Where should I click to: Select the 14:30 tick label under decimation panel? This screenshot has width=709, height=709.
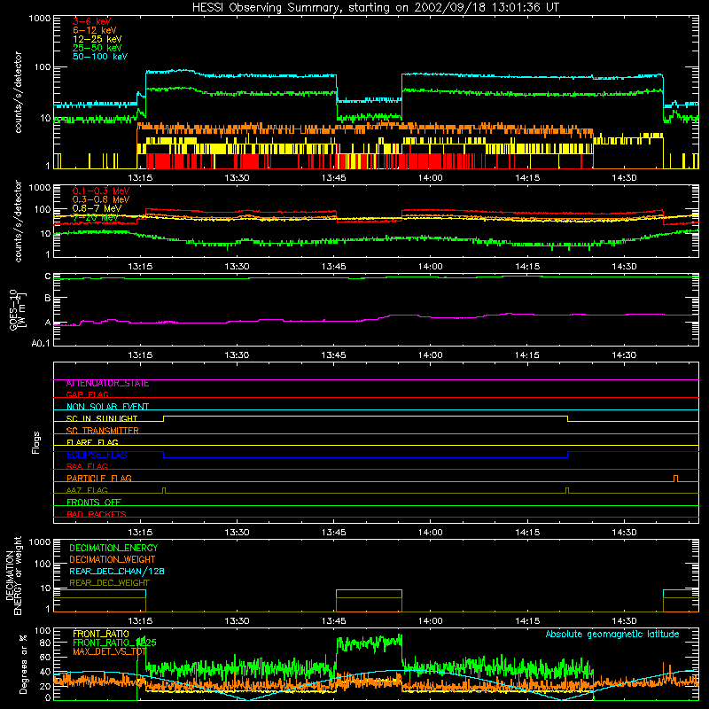coord(624,621)
